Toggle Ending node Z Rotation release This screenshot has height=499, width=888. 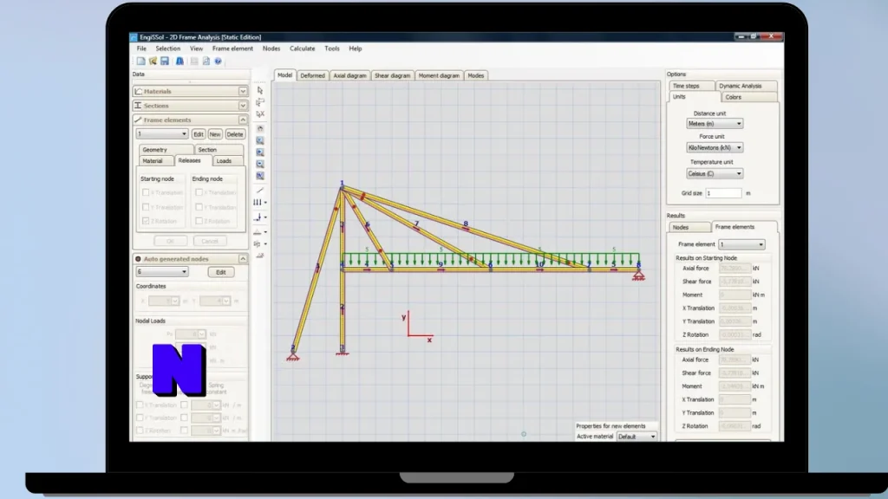[199, 221]
